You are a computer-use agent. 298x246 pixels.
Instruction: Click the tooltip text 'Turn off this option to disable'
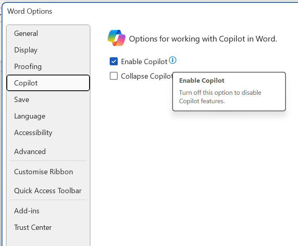220,93
